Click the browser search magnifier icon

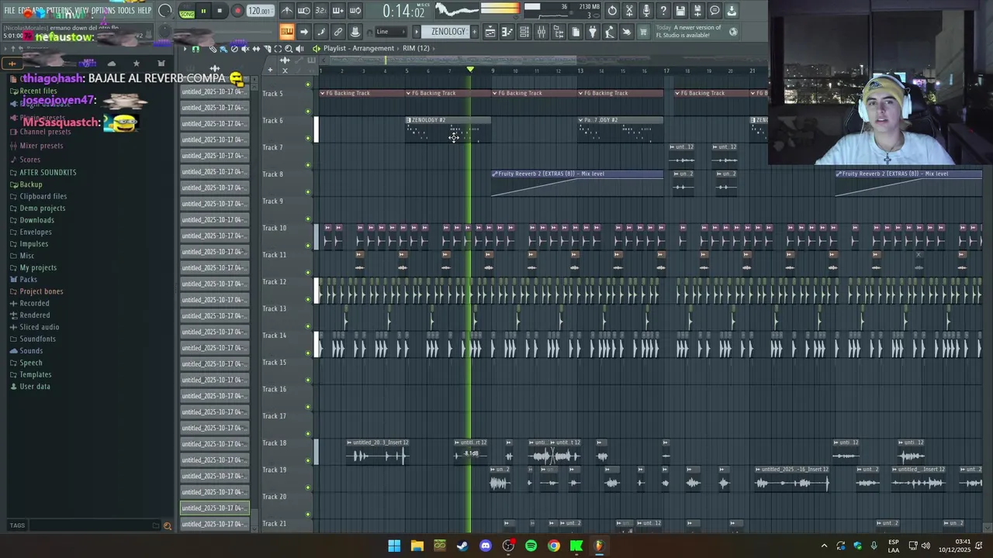pyautogui.click(x=167, y=525)
